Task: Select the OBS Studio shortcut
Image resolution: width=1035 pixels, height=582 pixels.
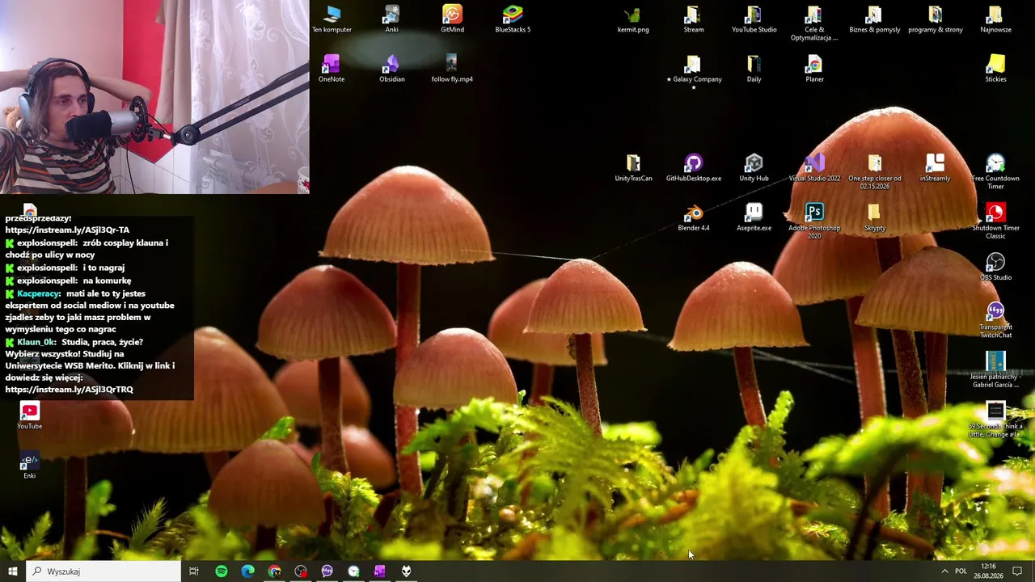Action: [x=995, y=267]
